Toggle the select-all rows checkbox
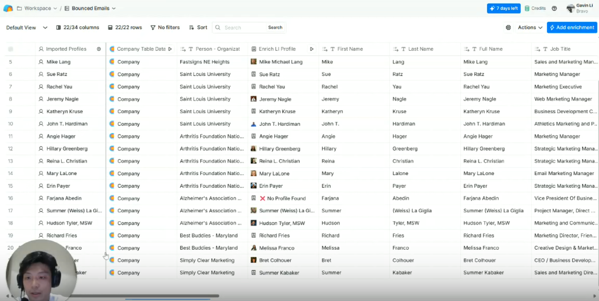This screenshot has height=301, width=599. click(x=10, y=49)
